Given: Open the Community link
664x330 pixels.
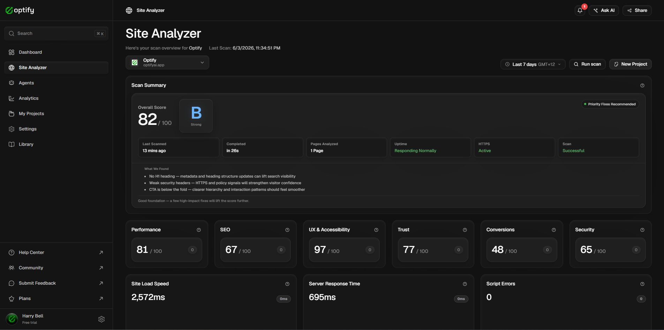Looking at the screenshot, I should [x=56, y=268].
